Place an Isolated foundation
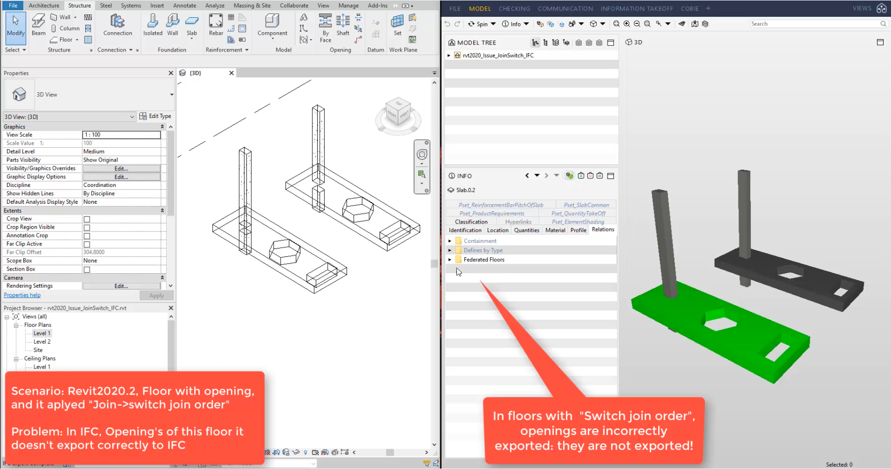The height and width of the screenshot is (469, 891). [152, 25]
